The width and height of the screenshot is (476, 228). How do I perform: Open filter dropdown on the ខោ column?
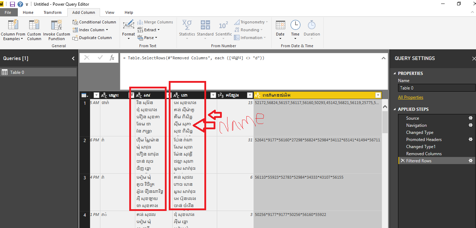[x=213, y=95]
